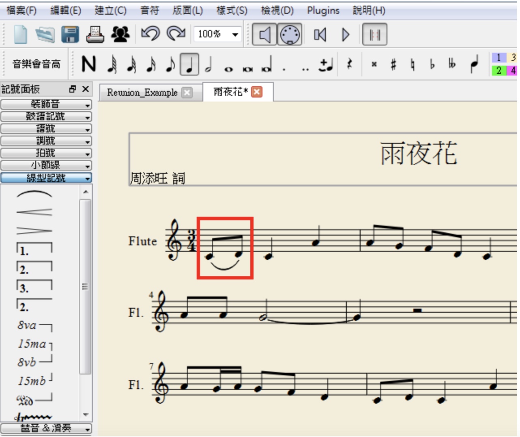This screenshot has width=520, height=437.
Task: Open the 樣式(S) menu
Action: tap(232, 10)
